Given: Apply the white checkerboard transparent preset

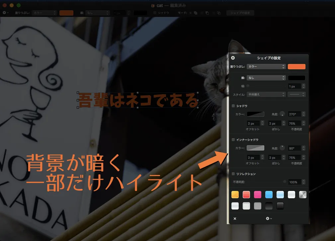Looking at the screenshot, I should tap(246, 206).
